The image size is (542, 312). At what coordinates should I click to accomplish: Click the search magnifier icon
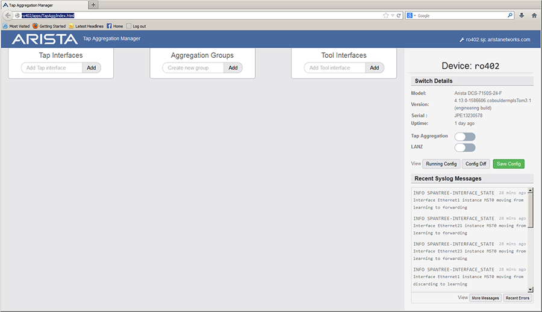coord(510,16)
